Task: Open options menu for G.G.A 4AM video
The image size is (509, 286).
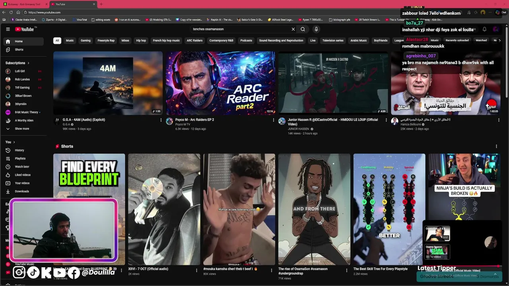Action: 161,120
